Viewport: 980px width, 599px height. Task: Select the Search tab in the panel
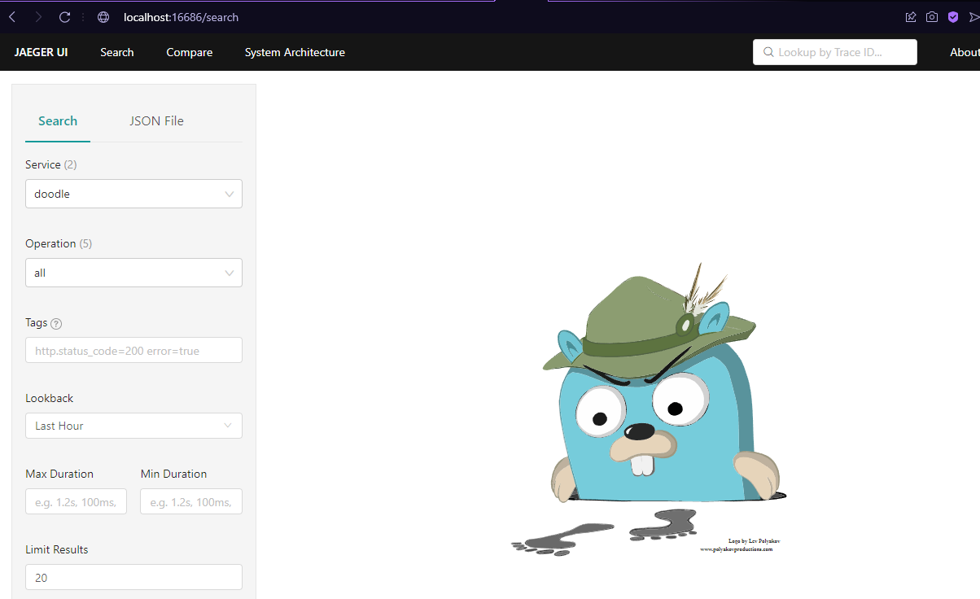point(58,121)
